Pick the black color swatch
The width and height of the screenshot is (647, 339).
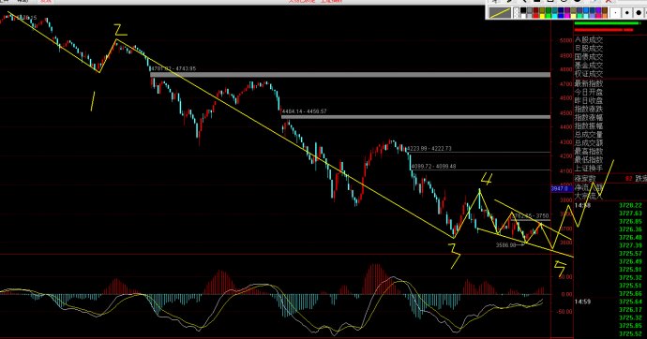(523, 10)
